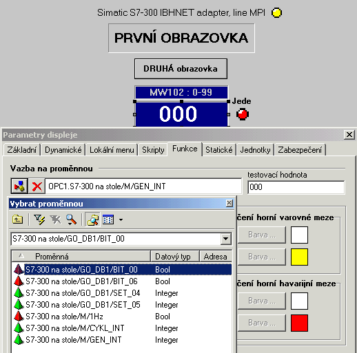Image resolution: width=357 pixels, height=353 pixels.
Task: Select row S7-300 na stole/GO_DB1/BIT_00
Action: point(123,270)
